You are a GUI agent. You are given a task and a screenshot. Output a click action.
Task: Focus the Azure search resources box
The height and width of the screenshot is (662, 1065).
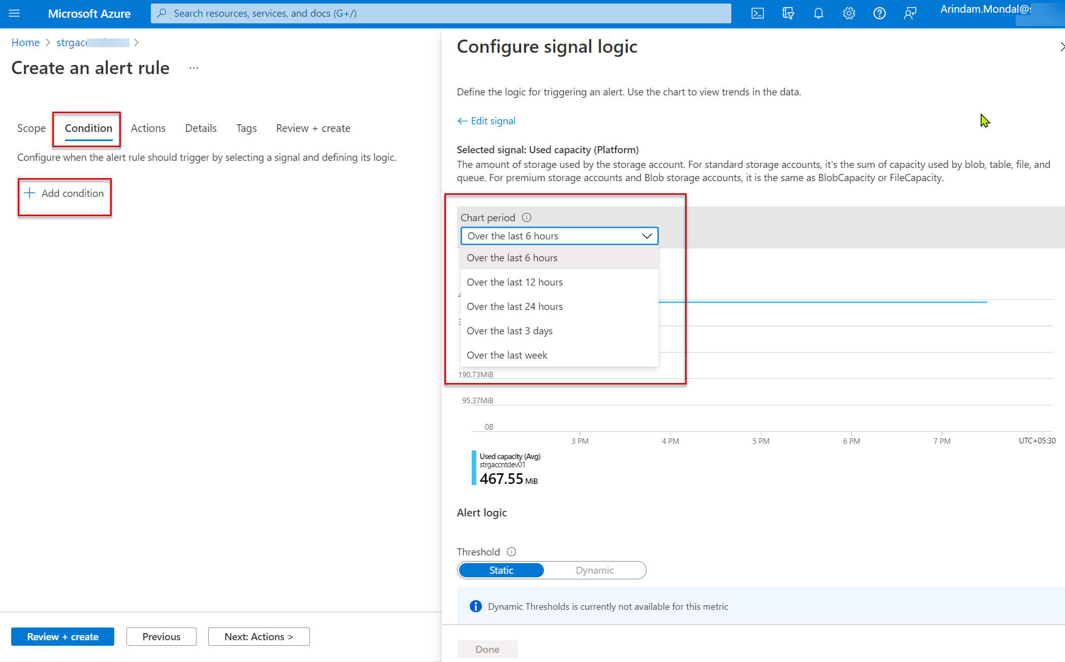pos(440,14)
